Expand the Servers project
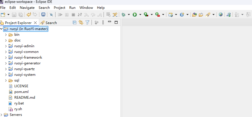252x117 pixels. pyautogui.click(x=1, y=115)
